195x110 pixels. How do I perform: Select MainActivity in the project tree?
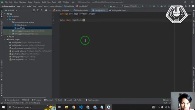click(20, 25)
